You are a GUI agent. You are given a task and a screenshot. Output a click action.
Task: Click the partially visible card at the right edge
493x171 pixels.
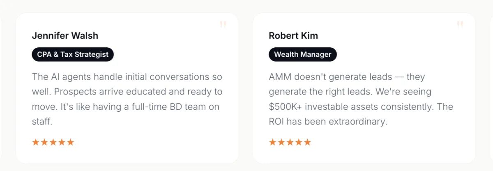(491, 86)
